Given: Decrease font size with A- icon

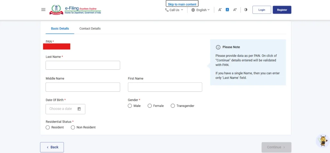Looking at the screenshot, I should (x=220, y=10).
